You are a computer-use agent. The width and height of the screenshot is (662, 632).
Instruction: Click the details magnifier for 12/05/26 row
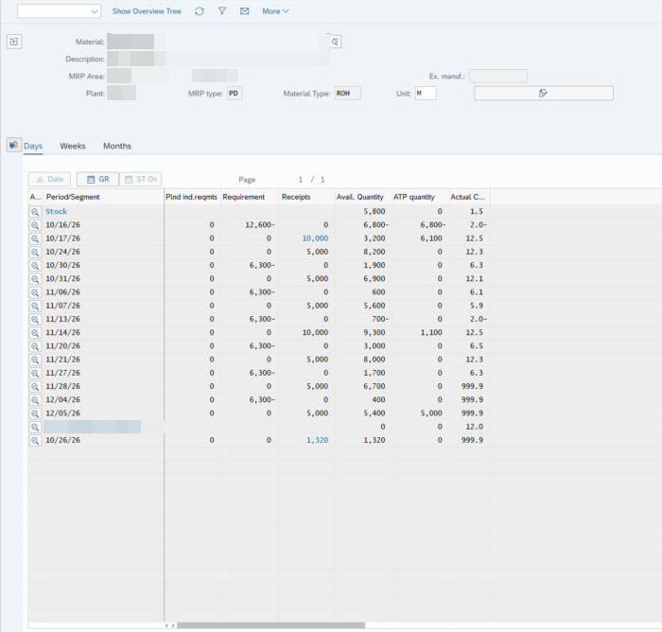[35, 413]
